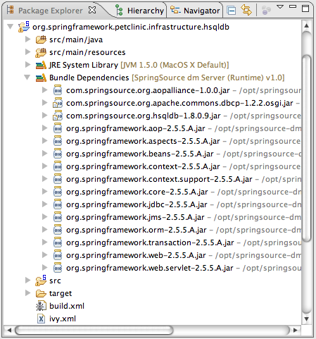Click the Collapse All toolbar icon
The height and width of the screenshot is (339, 316).
click(x=232, y=11)
